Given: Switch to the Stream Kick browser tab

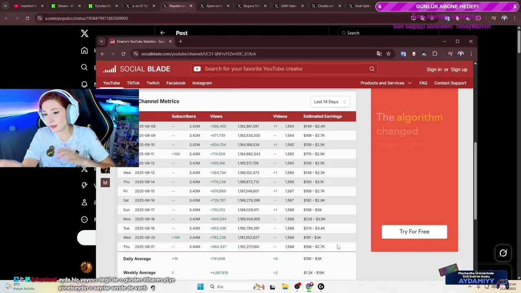Looking at the screenshot, I should (x=65, y=6).
